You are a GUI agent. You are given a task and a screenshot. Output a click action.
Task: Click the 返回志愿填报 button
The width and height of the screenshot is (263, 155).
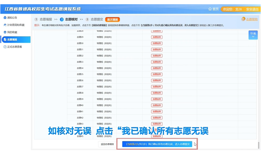click(x=107, y=144)
